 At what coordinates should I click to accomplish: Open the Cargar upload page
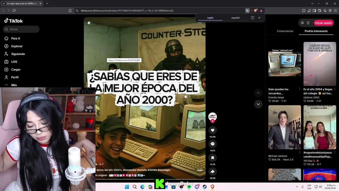(x=12, y=70)
